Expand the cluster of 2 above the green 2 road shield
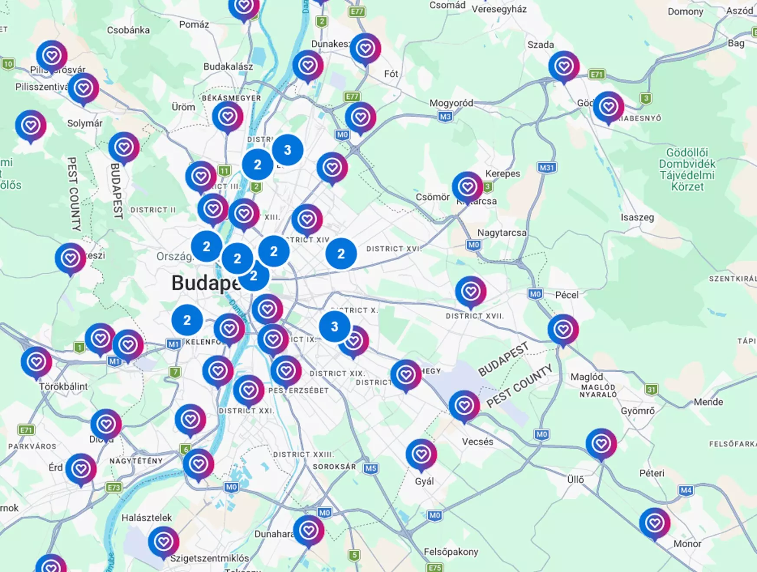Viewport: 757px width, 572px height. 258,165
